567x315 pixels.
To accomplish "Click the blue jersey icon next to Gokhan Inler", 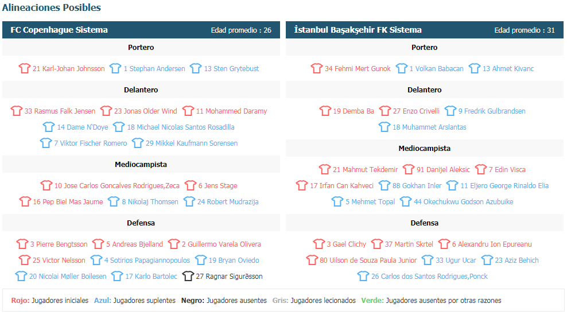I will point(385,185).
